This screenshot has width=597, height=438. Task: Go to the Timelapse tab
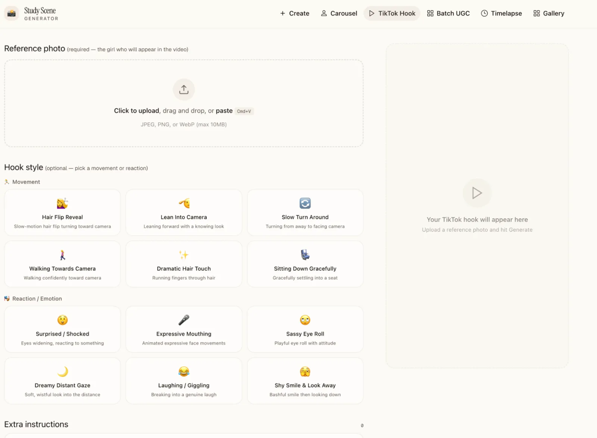coord(501,13)
